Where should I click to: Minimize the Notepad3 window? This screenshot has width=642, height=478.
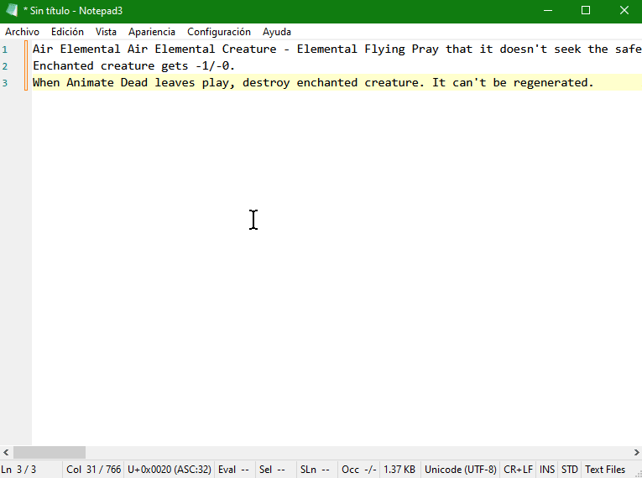point(548,11)
